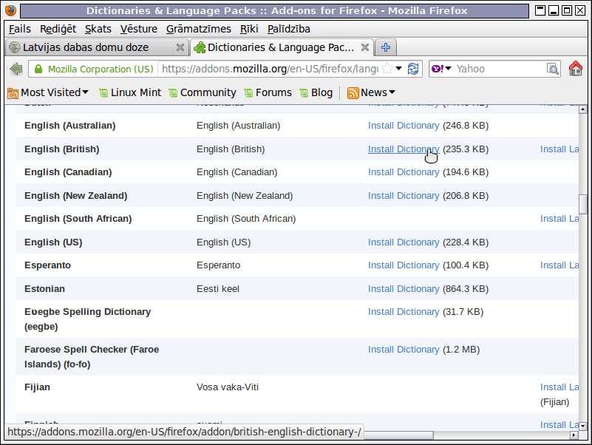Open the Rediģēt menu
Viewport: 592px width, 445px height.
click(58, 29)
